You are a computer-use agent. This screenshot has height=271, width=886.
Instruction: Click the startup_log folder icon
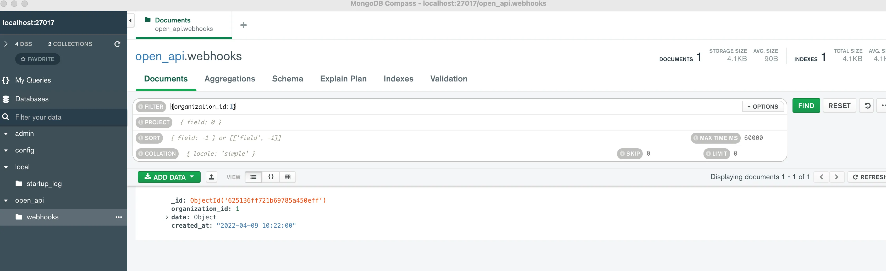(x=19, y=184)
